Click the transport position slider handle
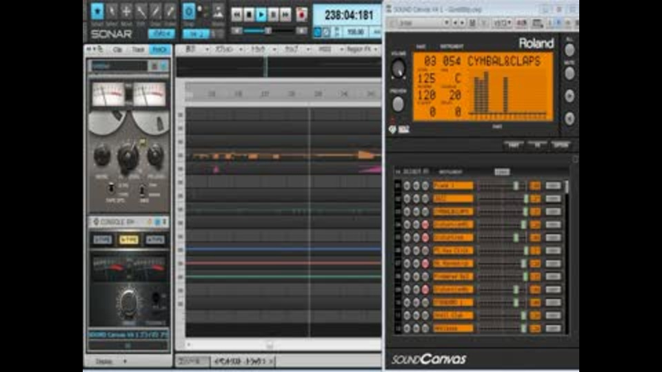Screen dimensions: 662x372 268,31
